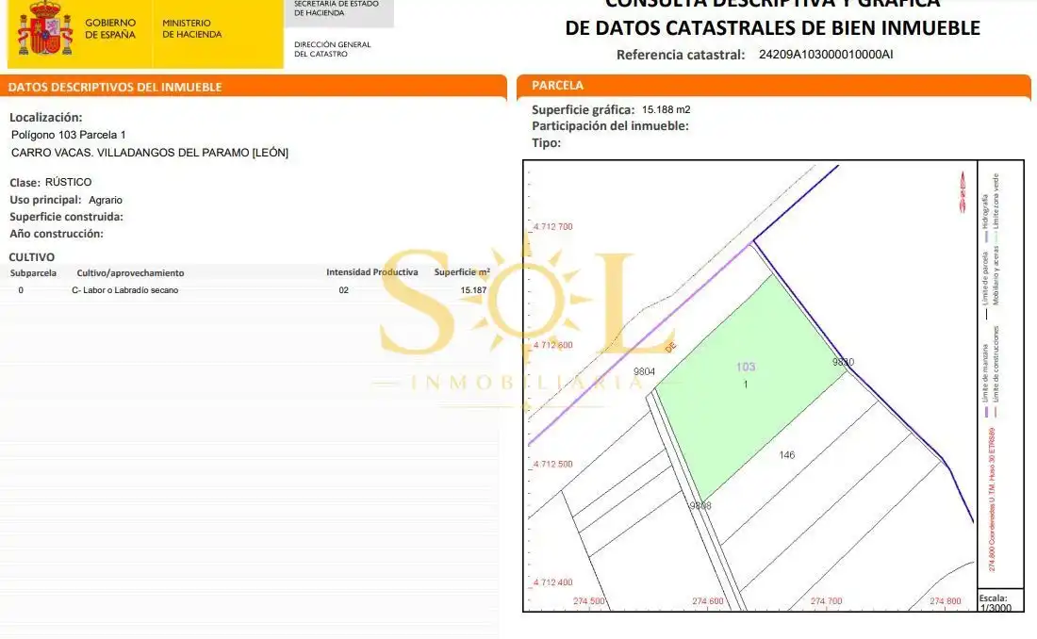Click the 'Límite de manzana' legend entry
Viewport: 1037px width, 639px height.
(x=985, y=381)
